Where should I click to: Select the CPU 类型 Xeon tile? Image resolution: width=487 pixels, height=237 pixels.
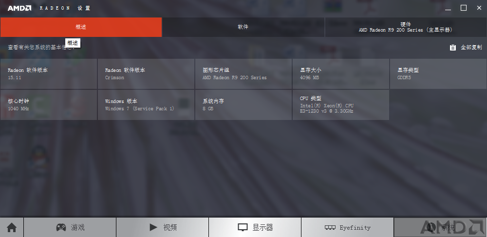341,105
